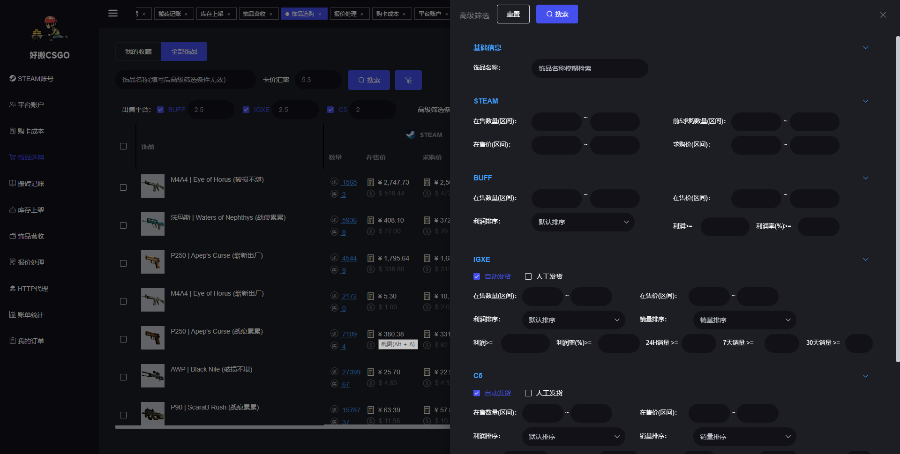Image resolution: width=900 pixels, height=454 pixels.
Task: Open IGXE 销量排序 dropdown
Action: tap(745, 320)
